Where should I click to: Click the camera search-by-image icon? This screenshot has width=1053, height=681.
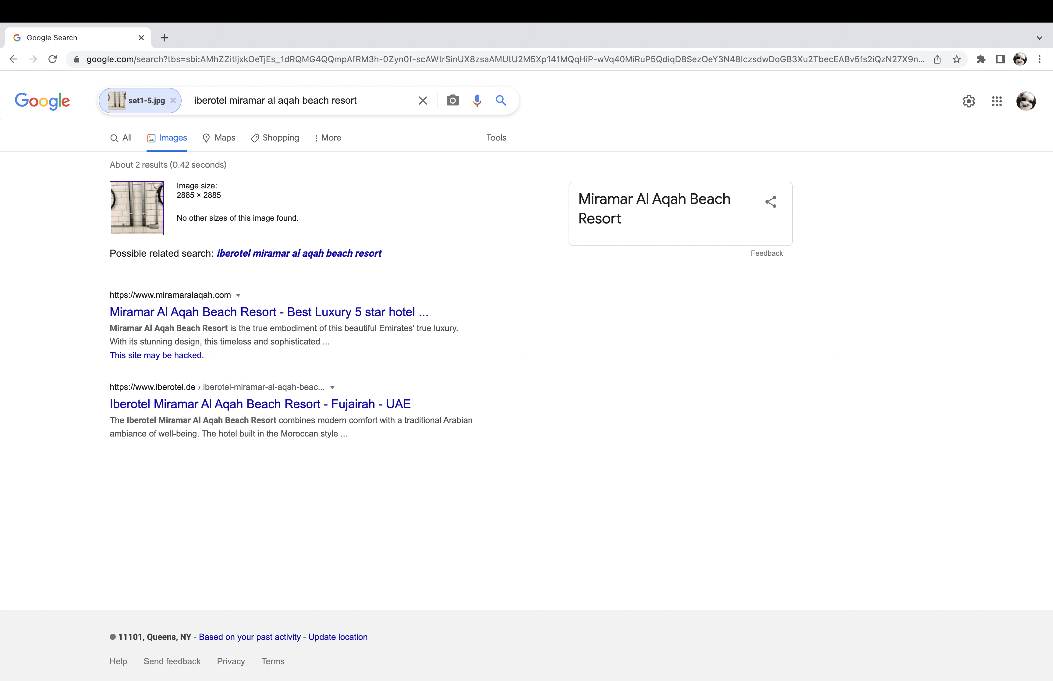[x=452, y=100]
